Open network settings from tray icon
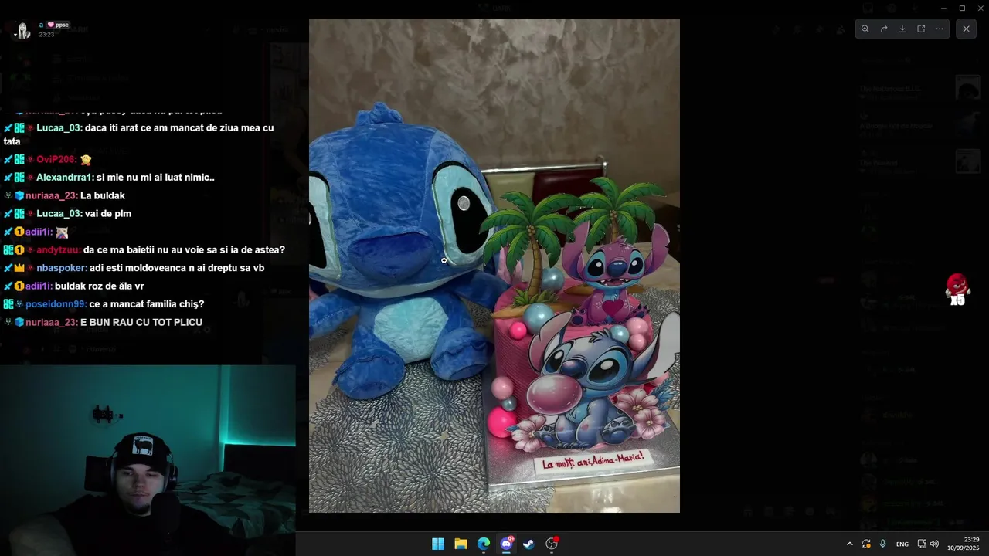 [x=922, y=544]
